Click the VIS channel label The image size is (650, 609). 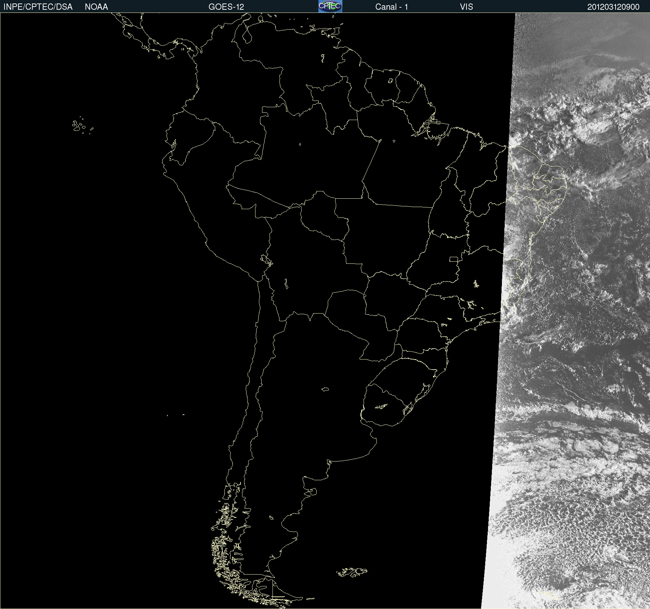pos(466,7)
